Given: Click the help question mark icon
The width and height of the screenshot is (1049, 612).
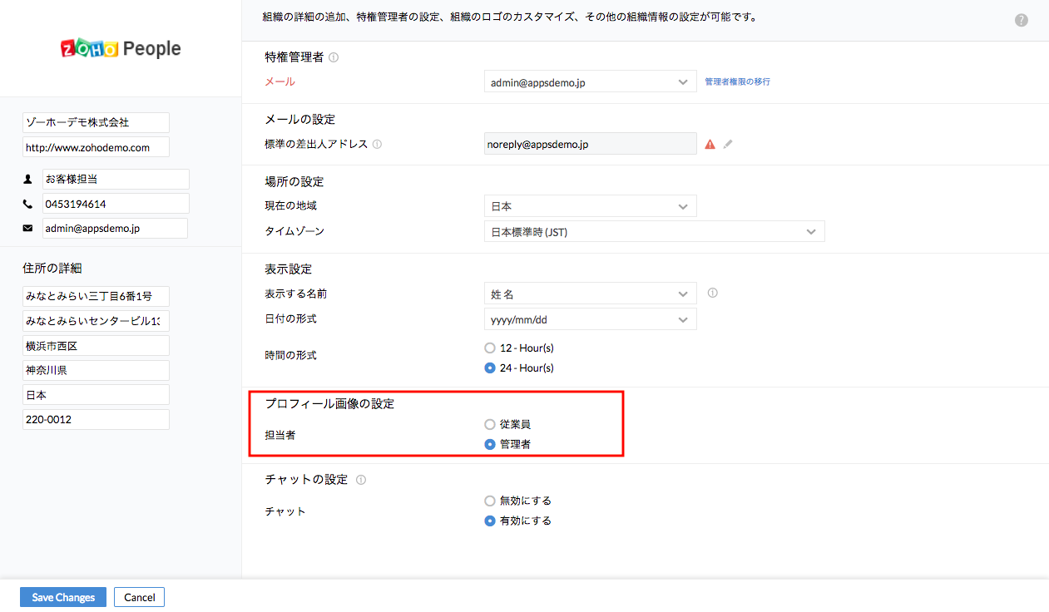Looking at the screenshot, I should click(x=1022, y=20).
